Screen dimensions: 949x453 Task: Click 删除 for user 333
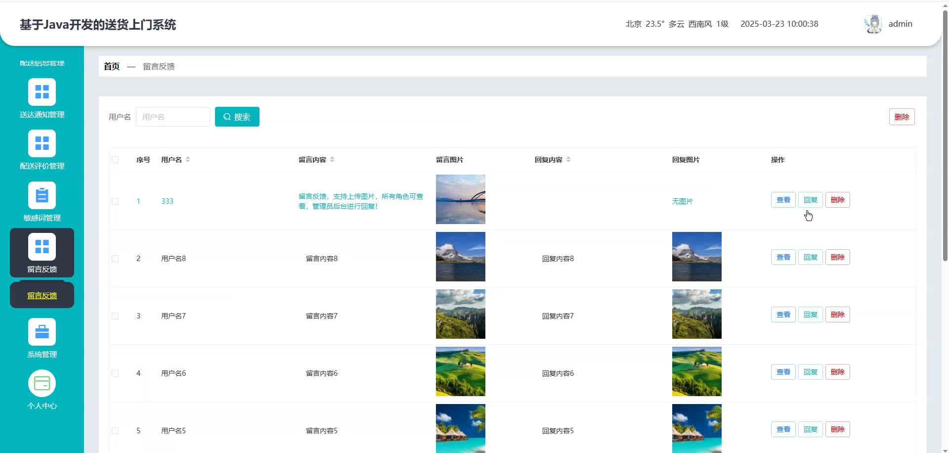tap(838, 200)
